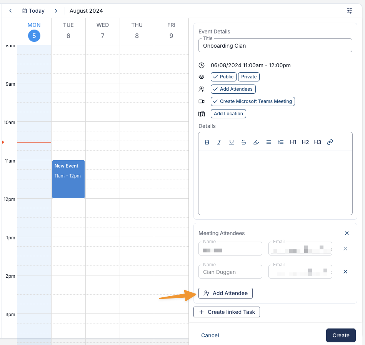This screenshot has width=365, height=345.
Task: Select the highlighter tool in editor
Action: coord(256,142)
